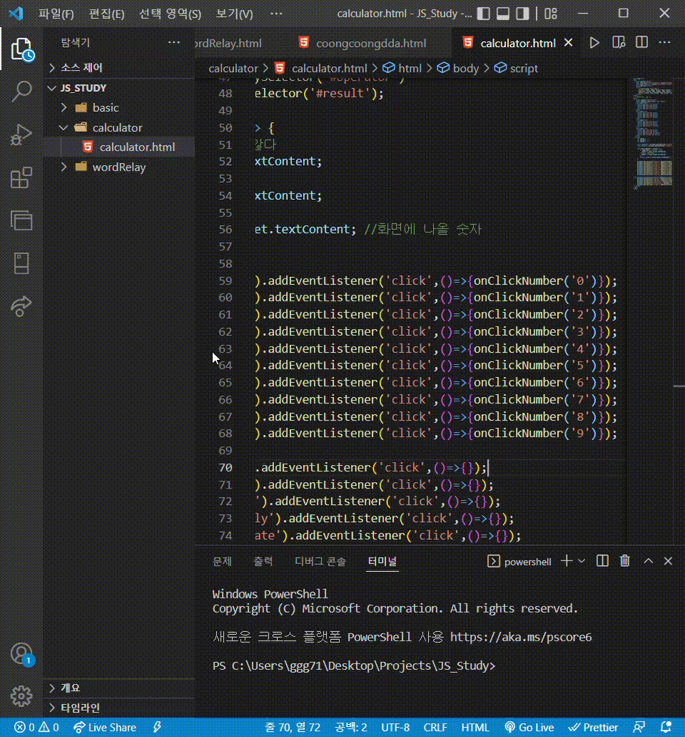This screenshot has height=737, width=685.
Task: Open the Search view in activity bar
Action: (21, 91)
